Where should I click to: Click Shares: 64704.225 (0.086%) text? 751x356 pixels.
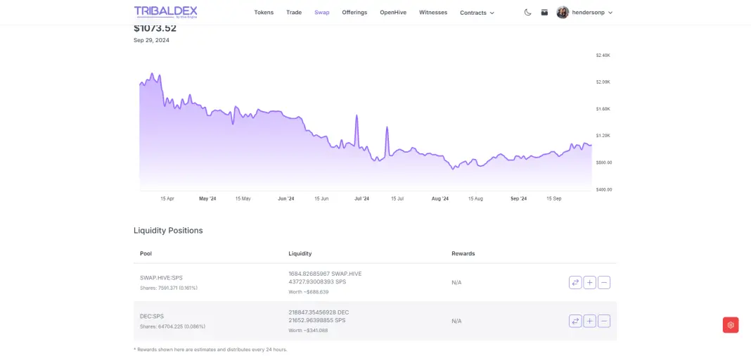(172, 326)
